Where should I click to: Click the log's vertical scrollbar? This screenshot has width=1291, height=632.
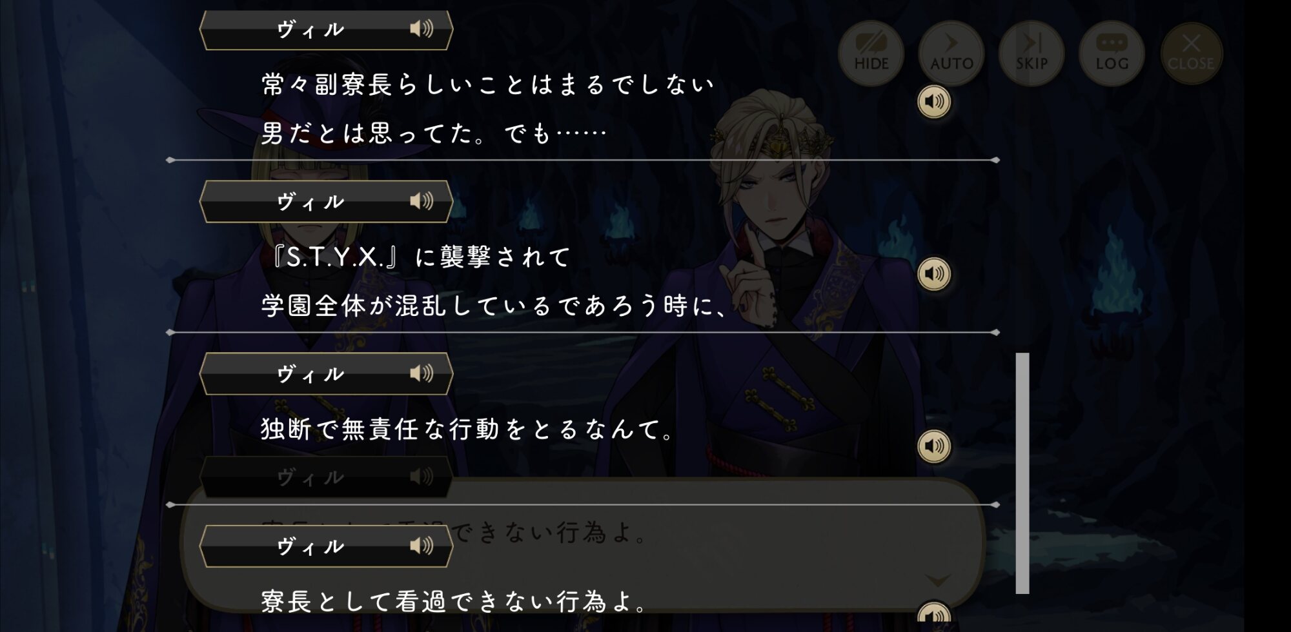tap(1022, 473)
